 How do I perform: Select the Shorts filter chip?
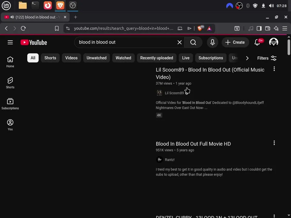pyautogui.click(x=50, y=58)
